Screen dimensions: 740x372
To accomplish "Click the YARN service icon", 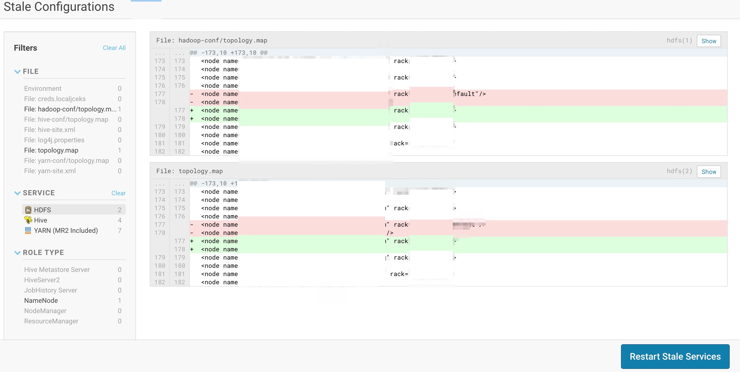I will [28, 231].
